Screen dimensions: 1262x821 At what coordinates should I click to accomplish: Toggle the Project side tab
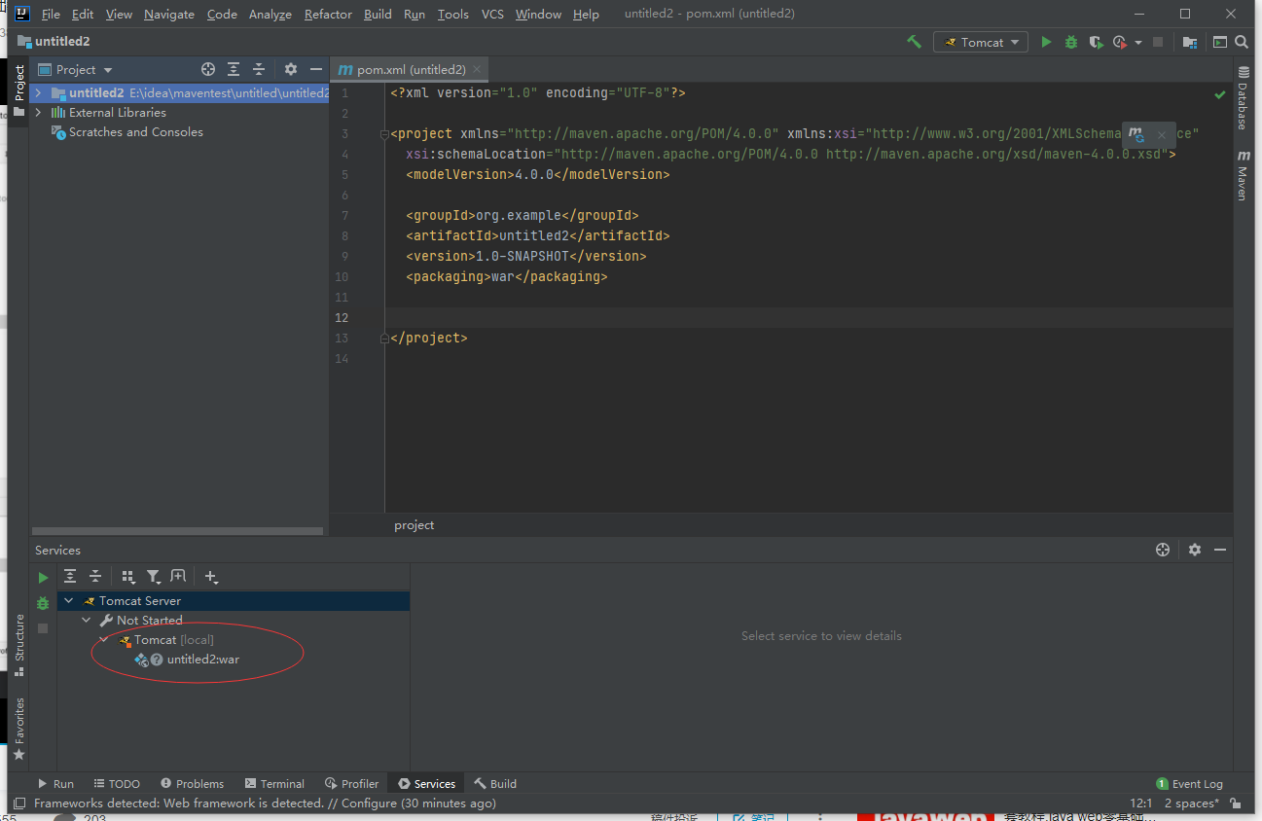18,91
